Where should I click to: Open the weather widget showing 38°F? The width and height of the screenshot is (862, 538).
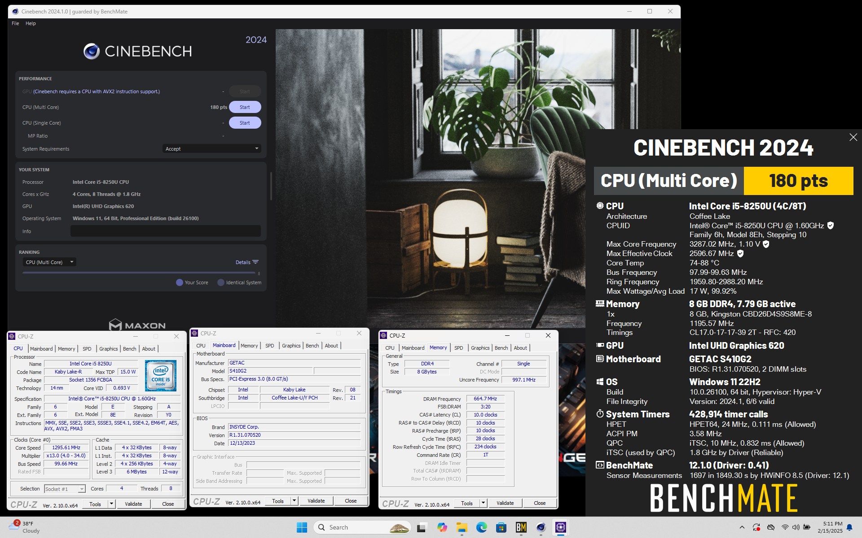coord(25,527)
